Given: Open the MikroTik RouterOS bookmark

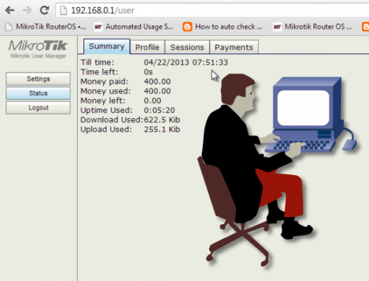Looking at the screenshot, I should tap(46, 27).
